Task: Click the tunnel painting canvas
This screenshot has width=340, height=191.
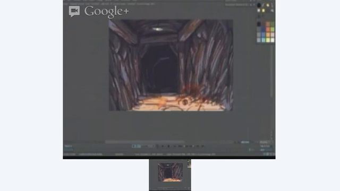Action: point(171,65)
